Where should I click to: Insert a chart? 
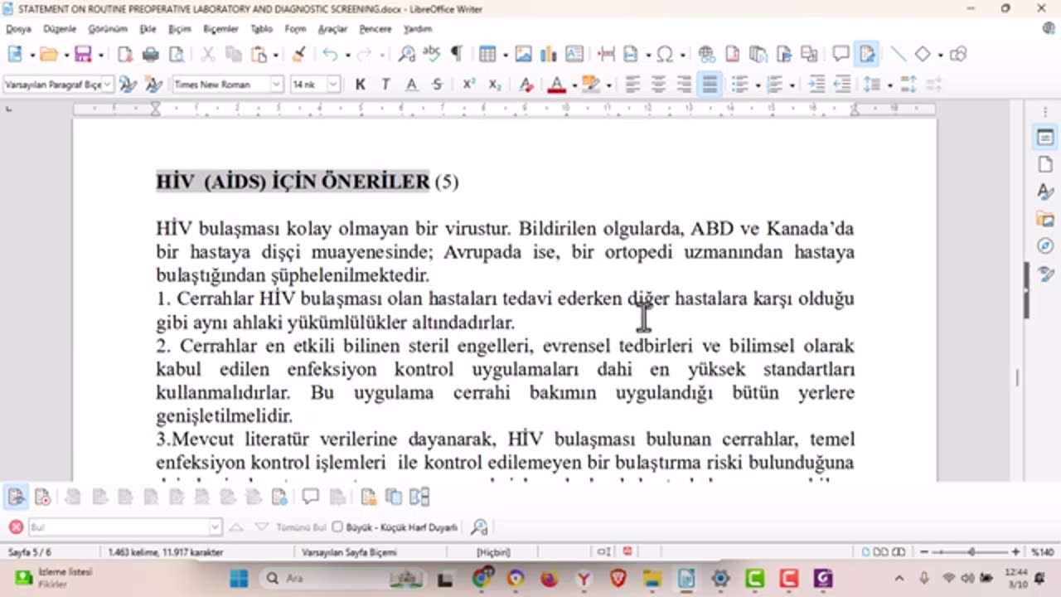(548, 55)
